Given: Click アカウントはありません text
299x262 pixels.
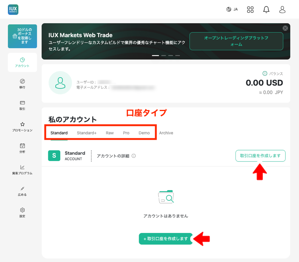Looking at the screenshot, I should tap(166, 216).
